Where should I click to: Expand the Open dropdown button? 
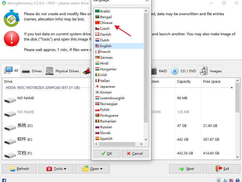[x=92, y=169]
